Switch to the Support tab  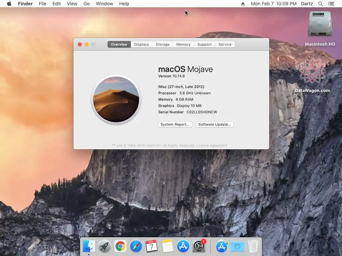(204, 44)
